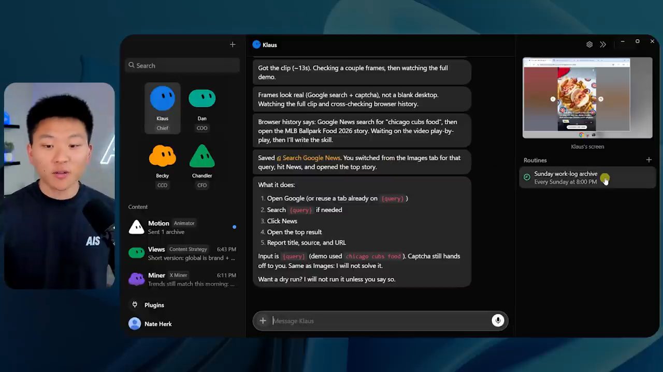Click the "Open the top result" step
The image size is (663, 372).
tap(294, 232)
